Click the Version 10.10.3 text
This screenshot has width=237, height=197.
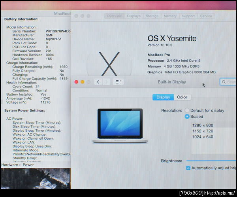coord(160,45)
